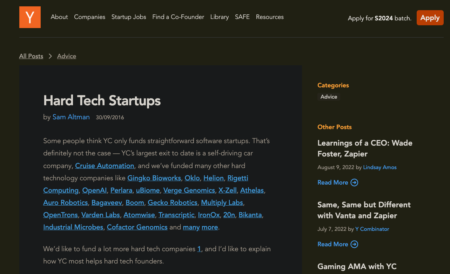Viewport: 450px width, 274px height.
Task: Click the arrow icon beside Zapier Read More
Action: [x=355, y=182]
